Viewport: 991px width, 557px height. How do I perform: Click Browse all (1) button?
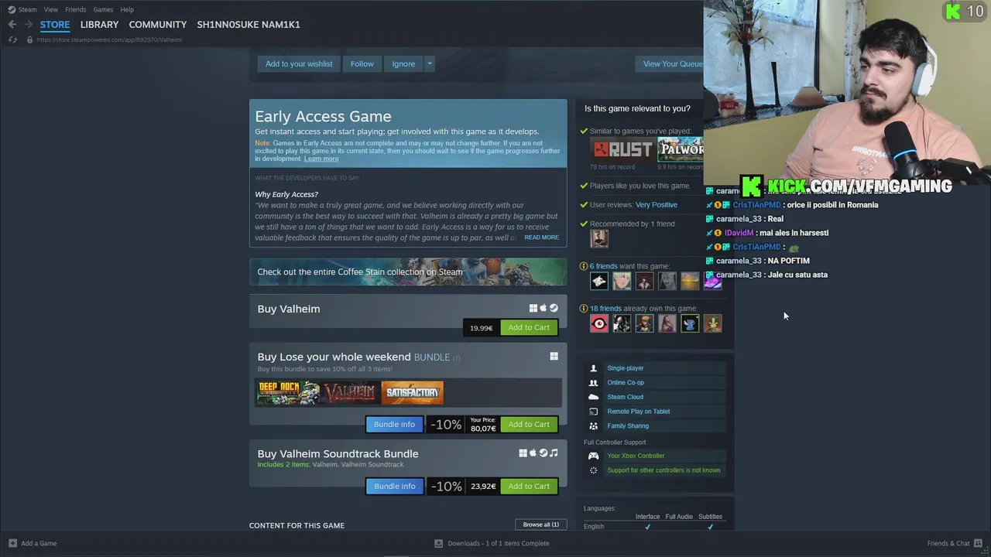tap(540, 525)
